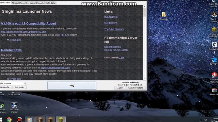Viewport: 218px width, 122px height.
Task: Click the Kelnett Network server link
Action: pyautogui.click(x=113, y=47)
